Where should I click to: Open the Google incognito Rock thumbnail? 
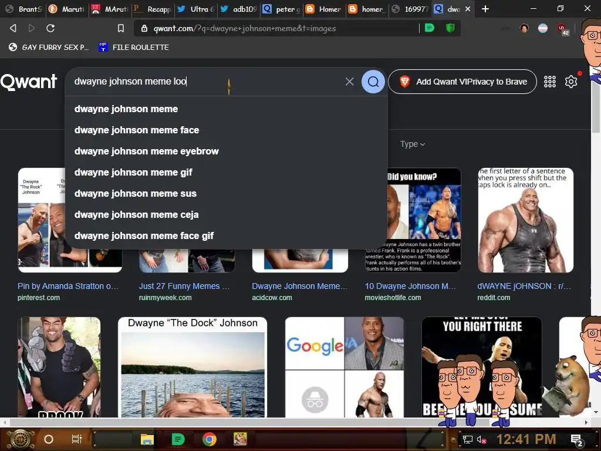tap(344, 367)
